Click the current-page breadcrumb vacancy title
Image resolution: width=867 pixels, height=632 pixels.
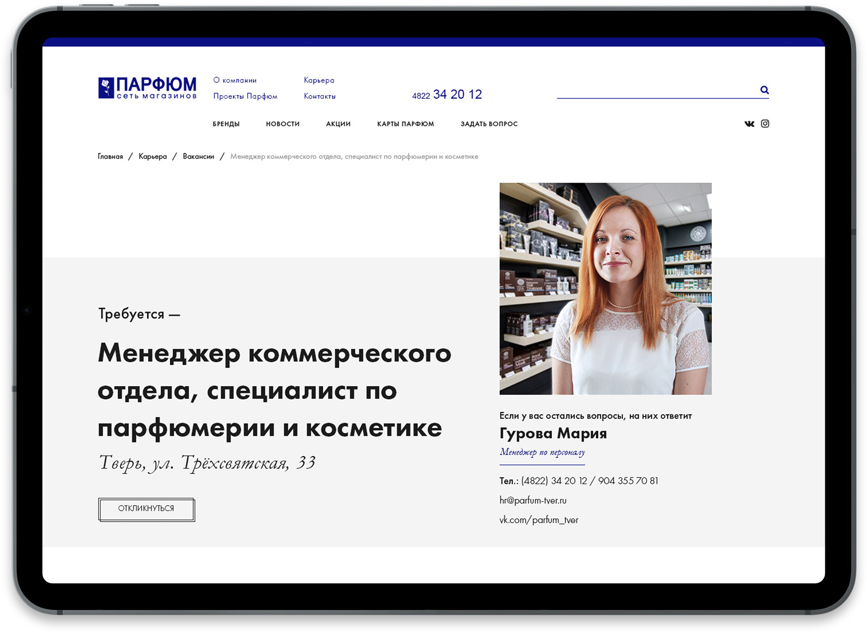[x=354, y=156]
